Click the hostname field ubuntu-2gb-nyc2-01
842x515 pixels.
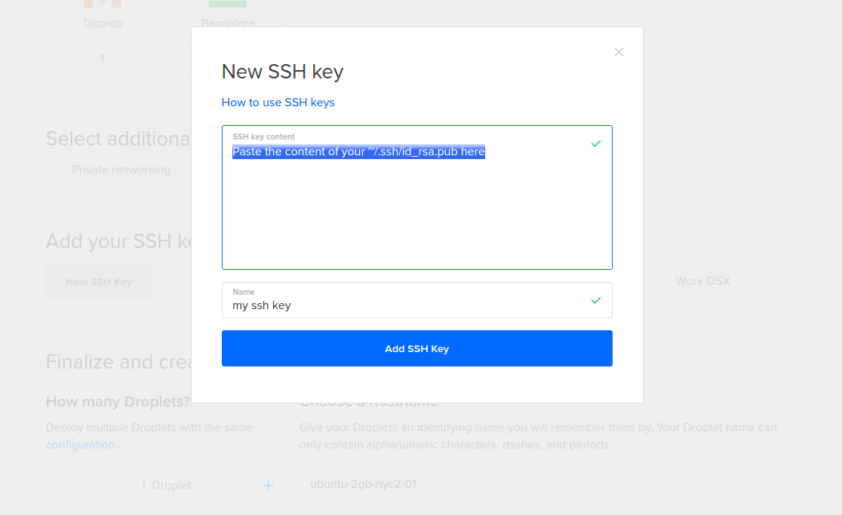coord(543,484)
